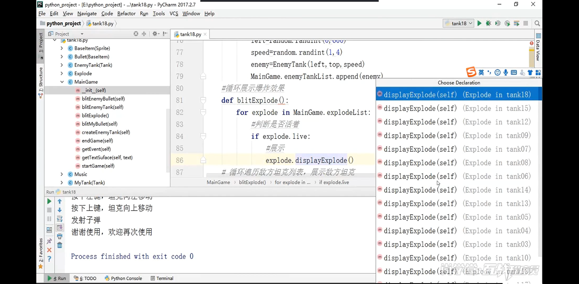579x284 pixels.
Task: Click the stop square in Run panel
Action: 49,210
